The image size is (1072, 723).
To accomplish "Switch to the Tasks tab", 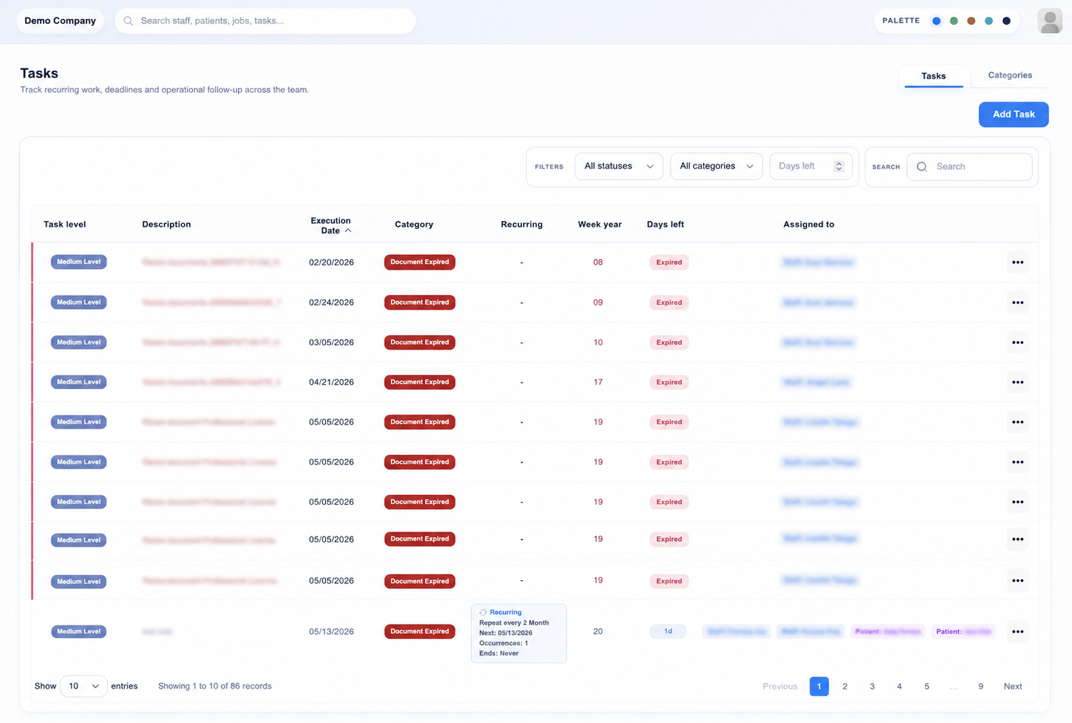I will (933, 76).
